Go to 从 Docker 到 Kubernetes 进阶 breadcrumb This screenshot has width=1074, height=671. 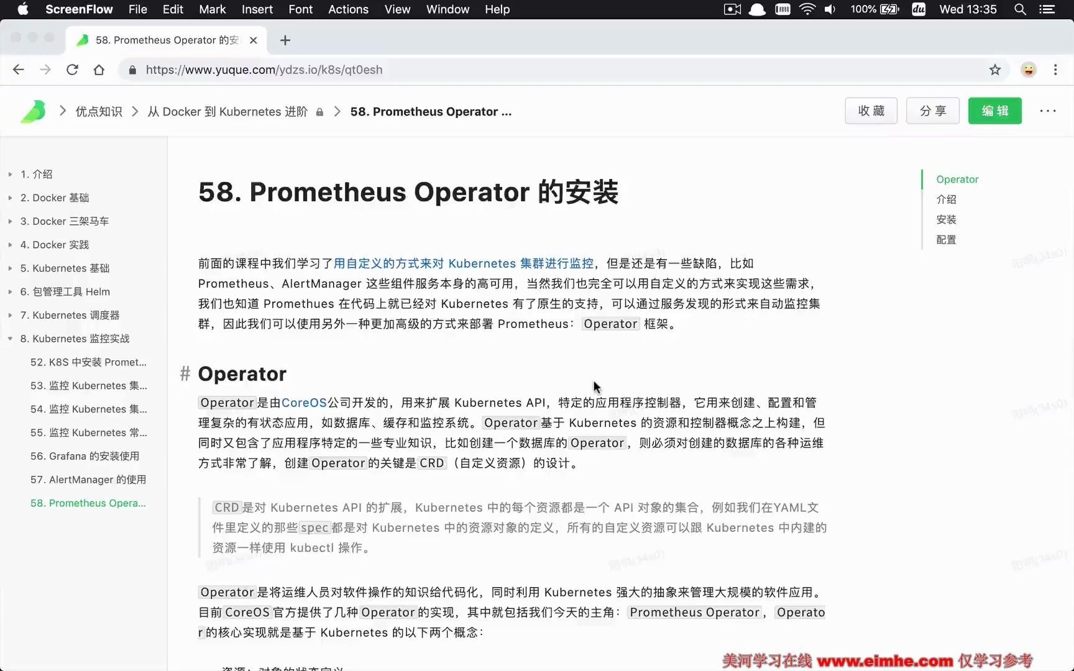tap(227, 112)
